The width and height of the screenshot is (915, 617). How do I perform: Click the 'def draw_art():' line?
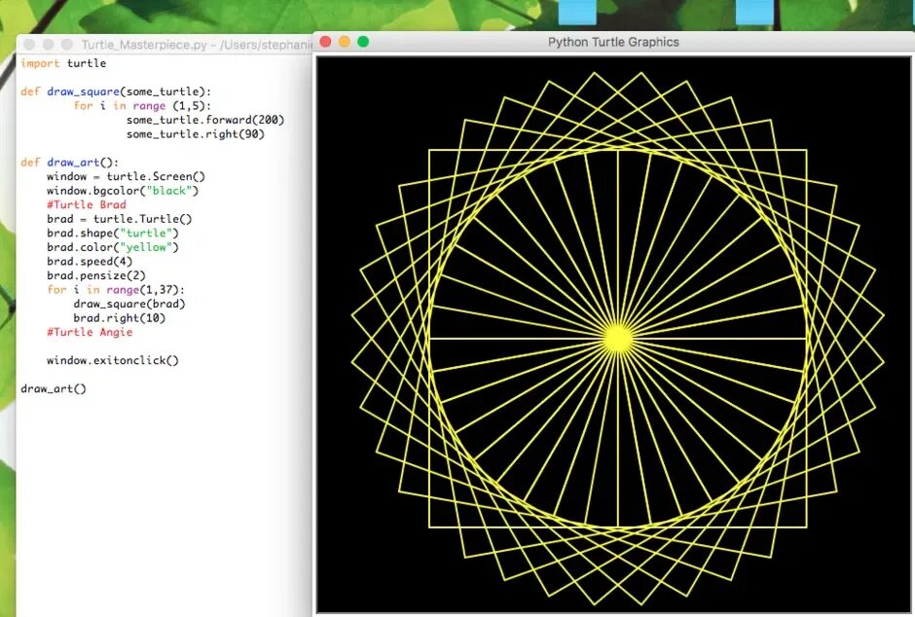[69, 163]
